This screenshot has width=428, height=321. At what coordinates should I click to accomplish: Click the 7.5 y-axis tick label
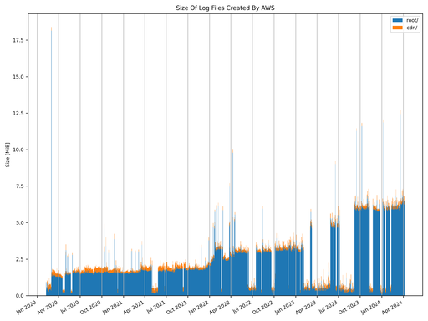[x=20, y=186]
